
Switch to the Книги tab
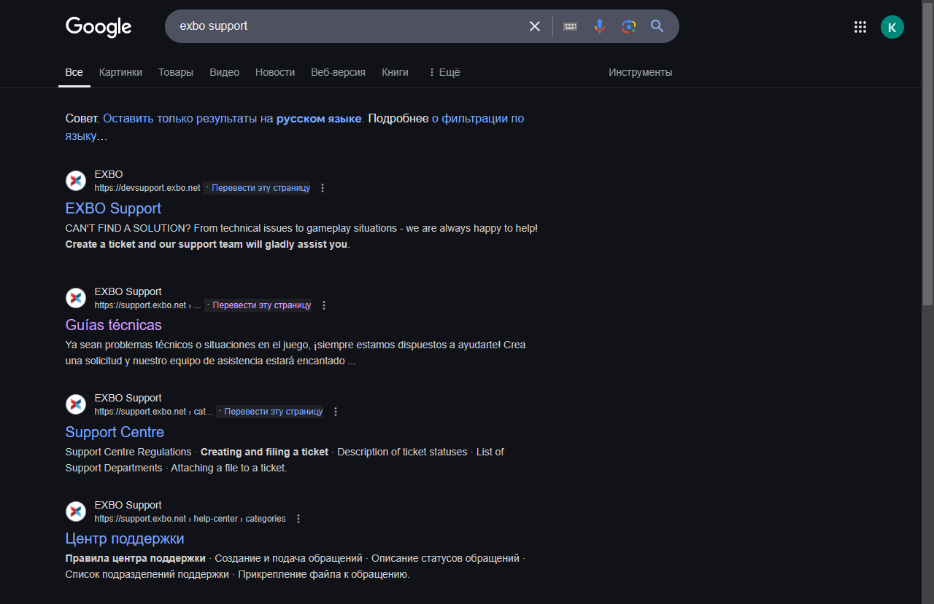(395, 72)
